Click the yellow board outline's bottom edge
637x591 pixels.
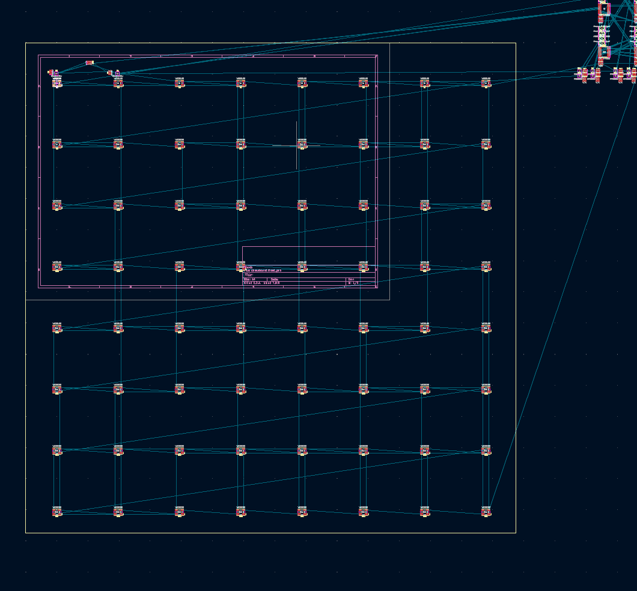[x=270, y=533]
